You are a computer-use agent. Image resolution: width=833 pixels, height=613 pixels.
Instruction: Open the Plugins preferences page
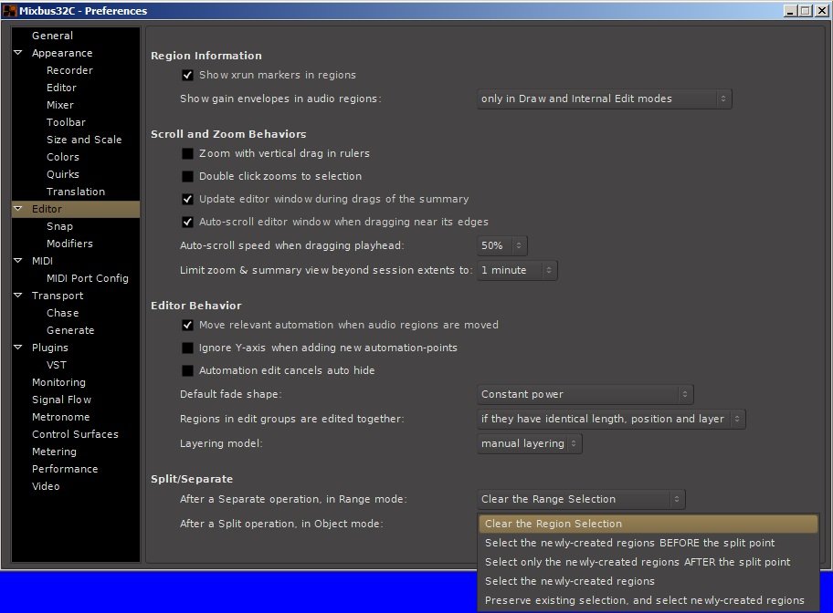pyautogui.click(x=50, y=348)
